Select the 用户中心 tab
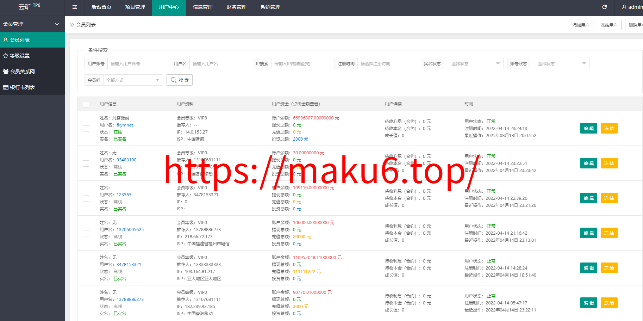The width and height of the screenshot is (643, 321). point(169,7)
